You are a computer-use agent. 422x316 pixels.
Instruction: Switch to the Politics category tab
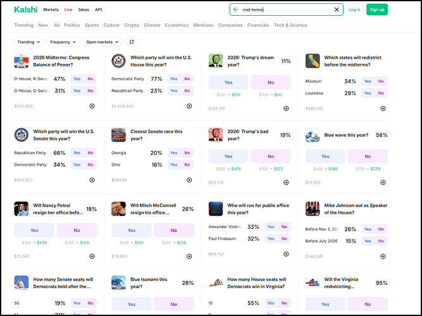(71, 25)
